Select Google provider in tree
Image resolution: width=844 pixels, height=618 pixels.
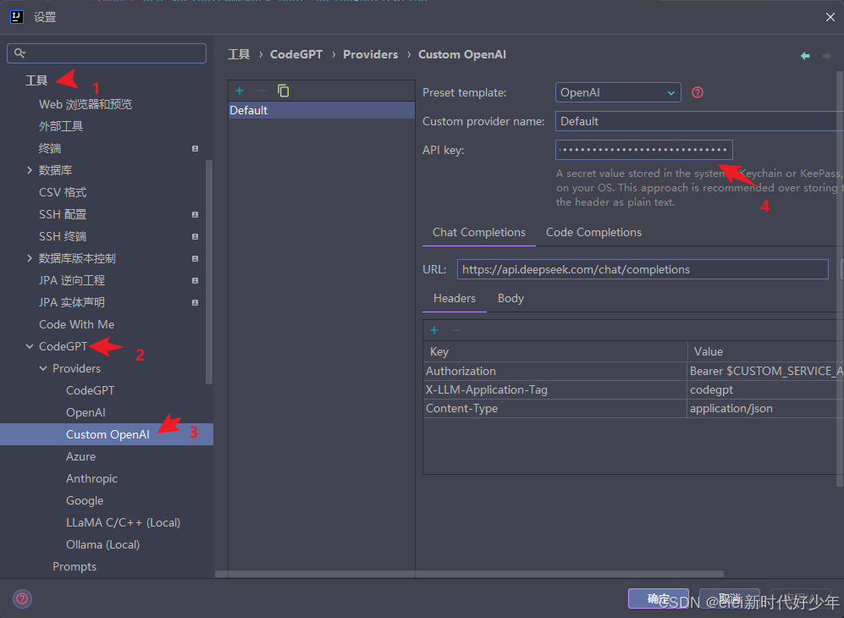[85, 501]
